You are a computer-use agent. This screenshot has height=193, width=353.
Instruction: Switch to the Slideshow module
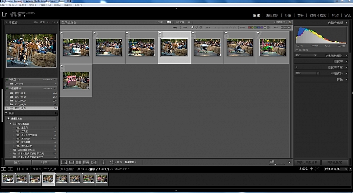click(318, 15)
